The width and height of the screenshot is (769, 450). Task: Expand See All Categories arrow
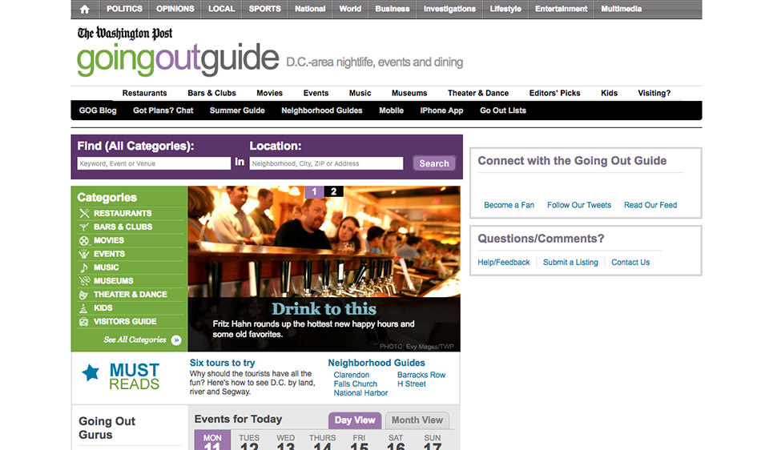176,340
